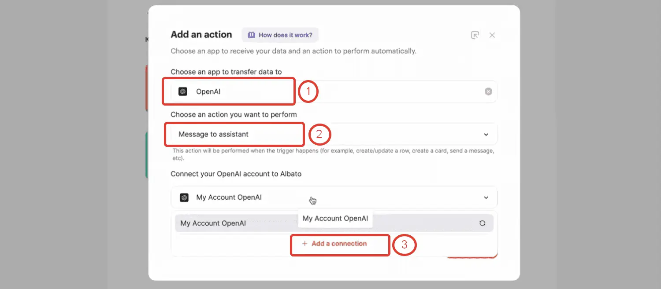Click the chevron on account connection dropdown

click(x=486, y=198)
